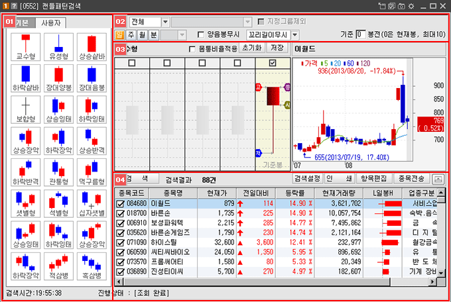
Task: Pick the 먹구름형 pattern icon
Action: pyautogui.click(x=92, y=173)
